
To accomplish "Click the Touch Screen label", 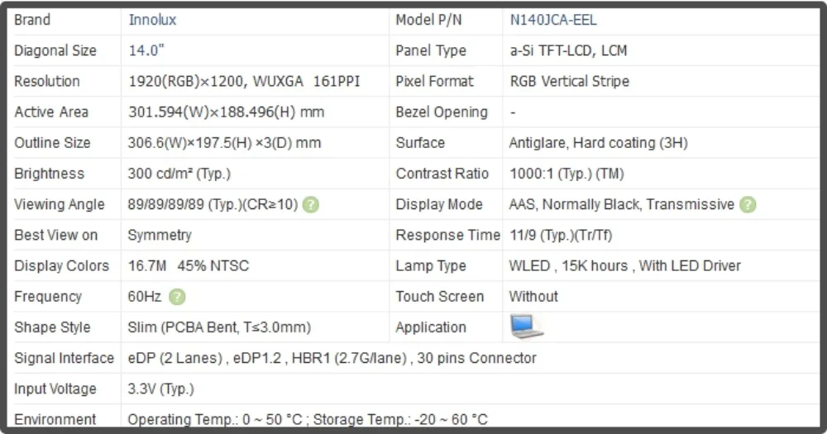I will coord(440,297).
